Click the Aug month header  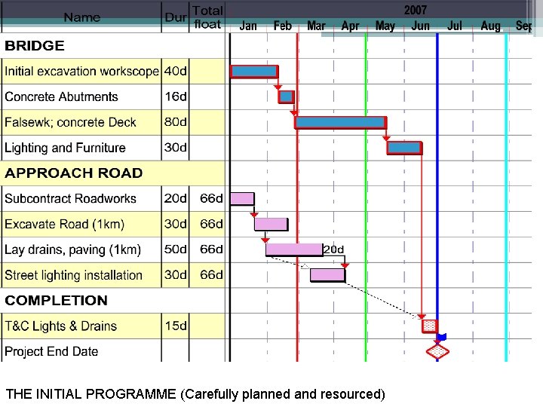click(x=490, y=26)
